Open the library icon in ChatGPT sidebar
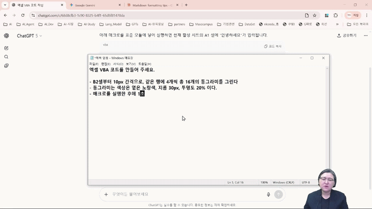 [7, 65]
